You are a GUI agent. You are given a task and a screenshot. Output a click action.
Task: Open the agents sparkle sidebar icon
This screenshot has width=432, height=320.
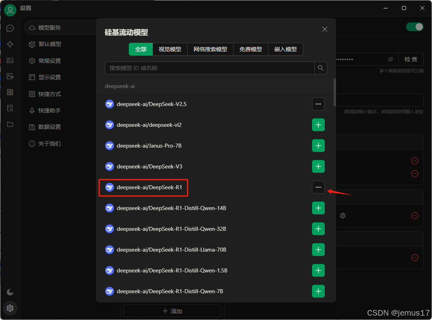10,44
